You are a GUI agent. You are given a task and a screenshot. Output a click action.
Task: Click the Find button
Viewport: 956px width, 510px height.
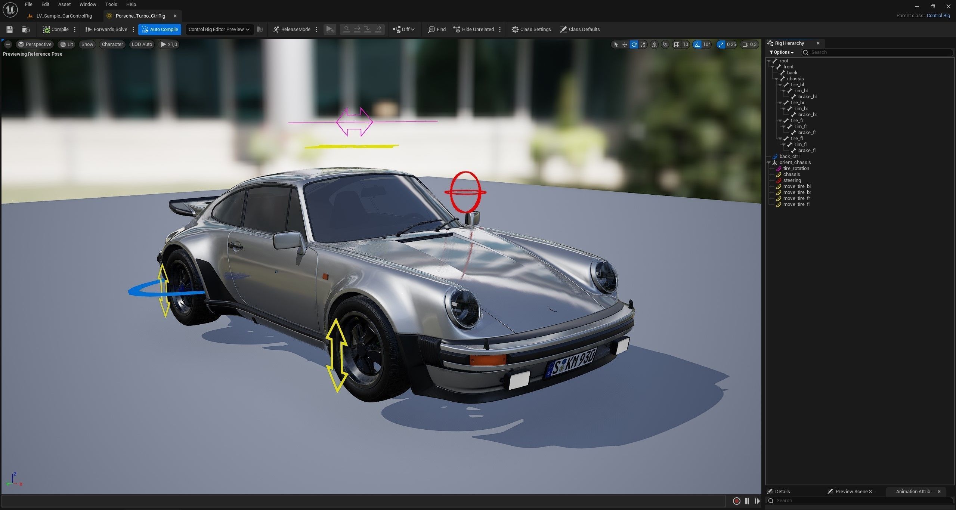437,30
